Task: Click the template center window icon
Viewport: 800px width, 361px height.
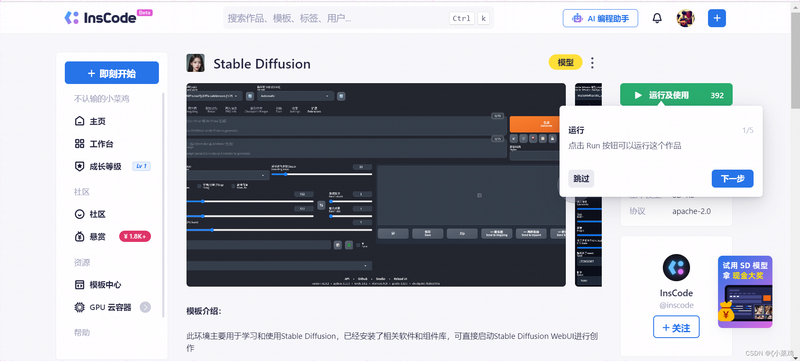Action: pyautogui.click(x=79, y=285)
